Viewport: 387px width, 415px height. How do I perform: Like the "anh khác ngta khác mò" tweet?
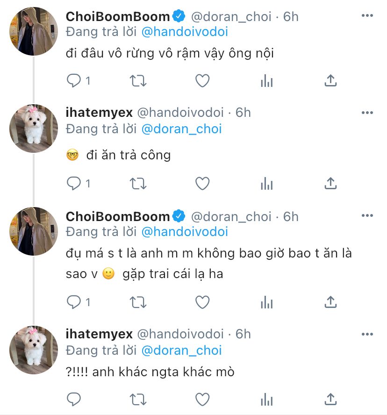tap(202, 399)
